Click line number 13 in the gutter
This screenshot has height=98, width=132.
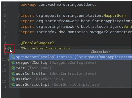pos(4,70)
